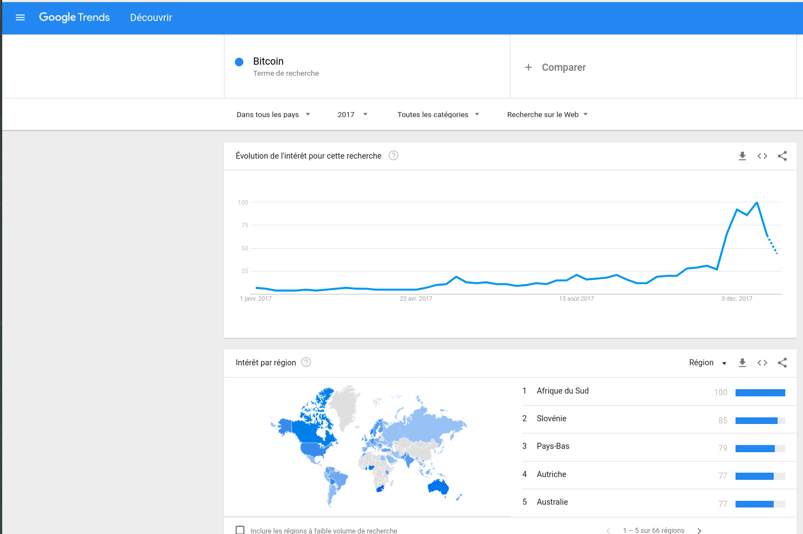
Task: Edit the Bitcoin search term field
Action: pos(367,66)
